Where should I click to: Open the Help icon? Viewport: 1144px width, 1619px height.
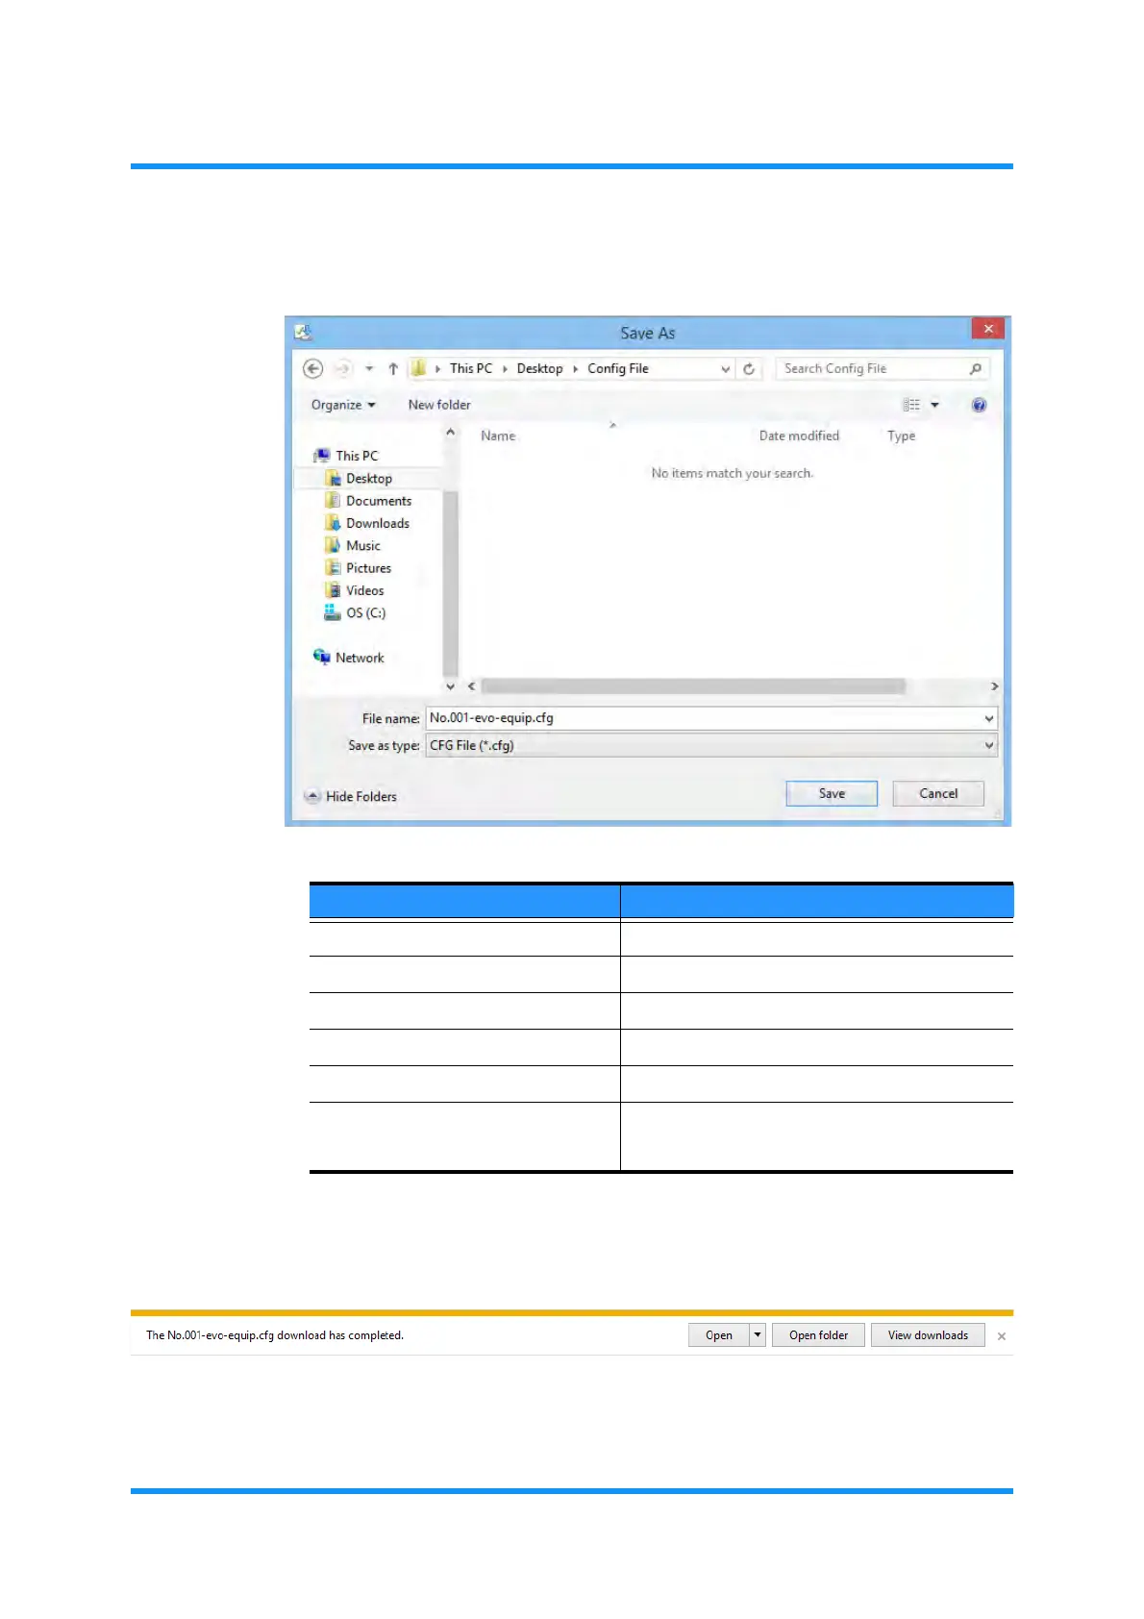click(979, 405)
